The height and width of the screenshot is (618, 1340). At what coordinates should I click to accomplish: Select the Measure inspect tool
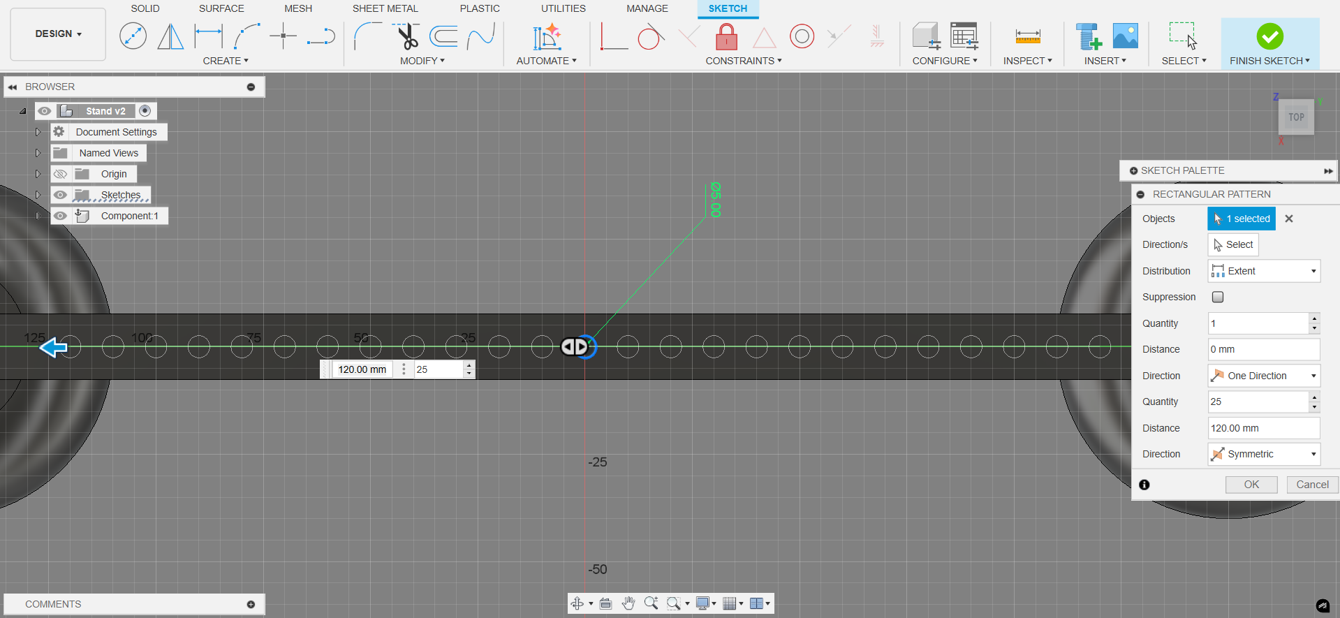[1028, 36]
